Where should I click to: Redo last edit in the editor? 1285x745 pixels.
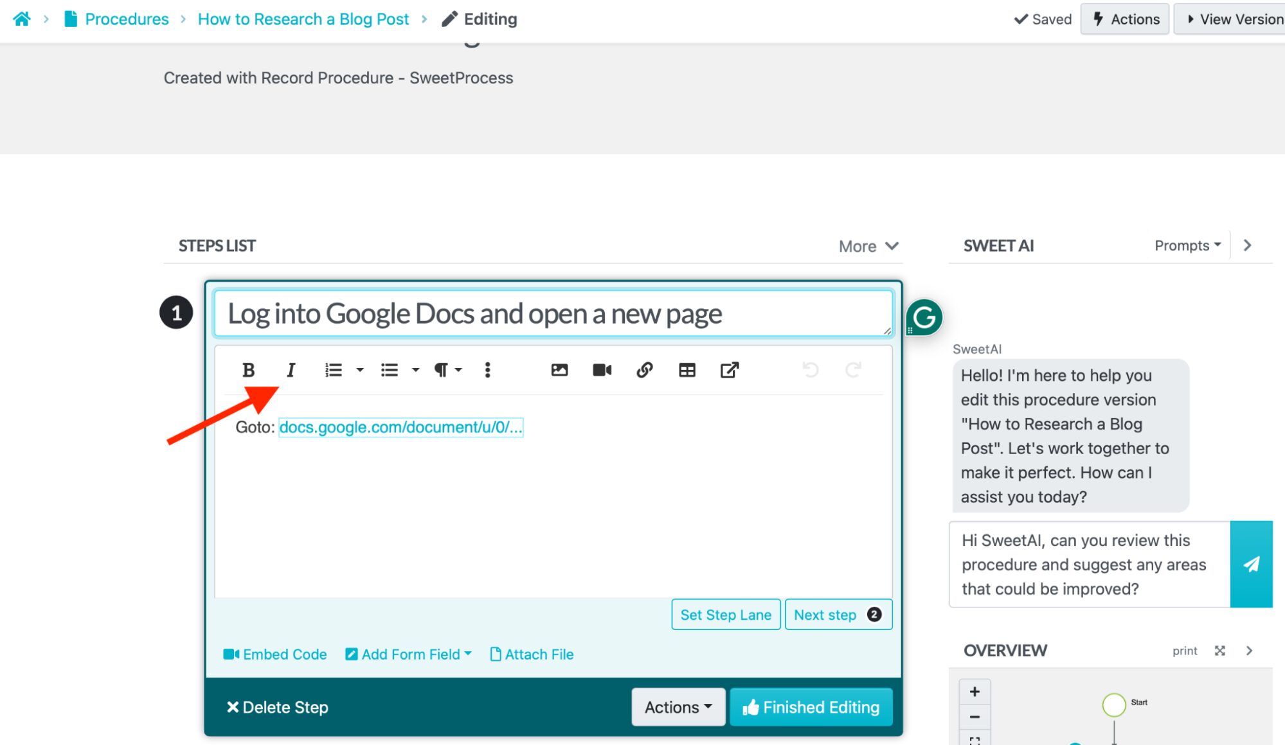tap(852, 370)
